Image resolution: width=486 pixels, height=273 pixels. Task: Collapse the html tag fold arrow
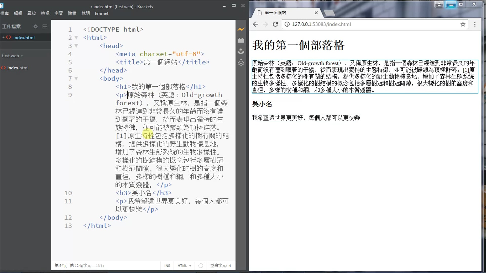(76, 38)
